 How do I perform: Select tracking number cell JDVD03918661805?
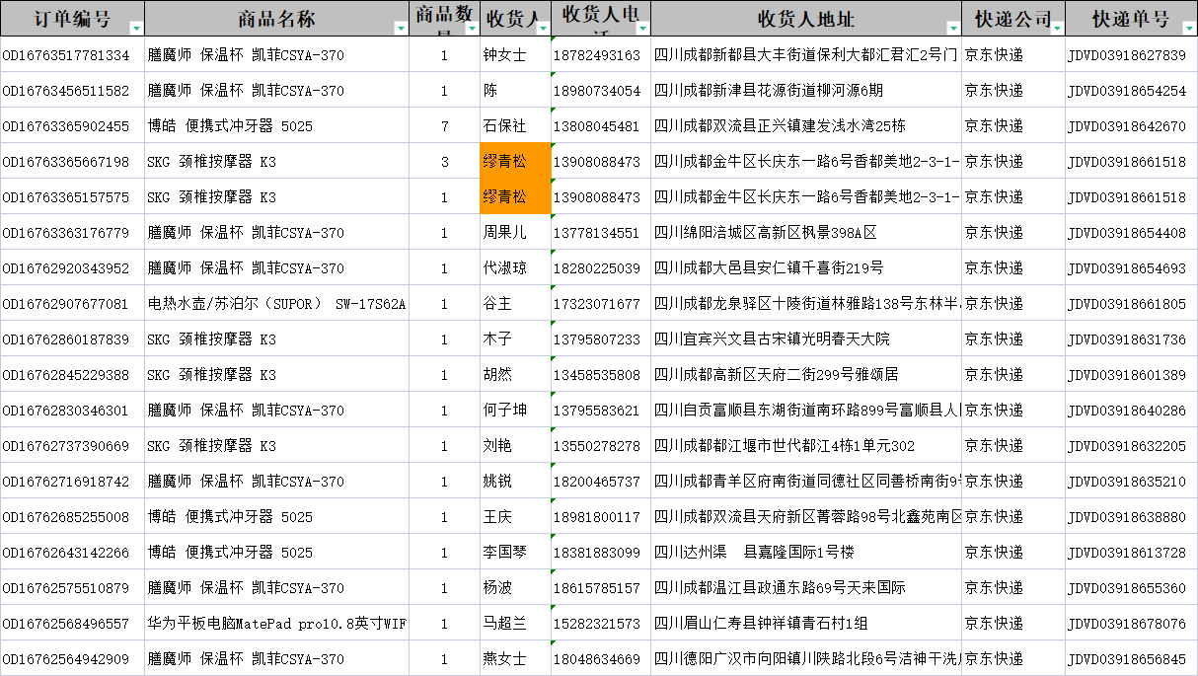[1132, 303]
